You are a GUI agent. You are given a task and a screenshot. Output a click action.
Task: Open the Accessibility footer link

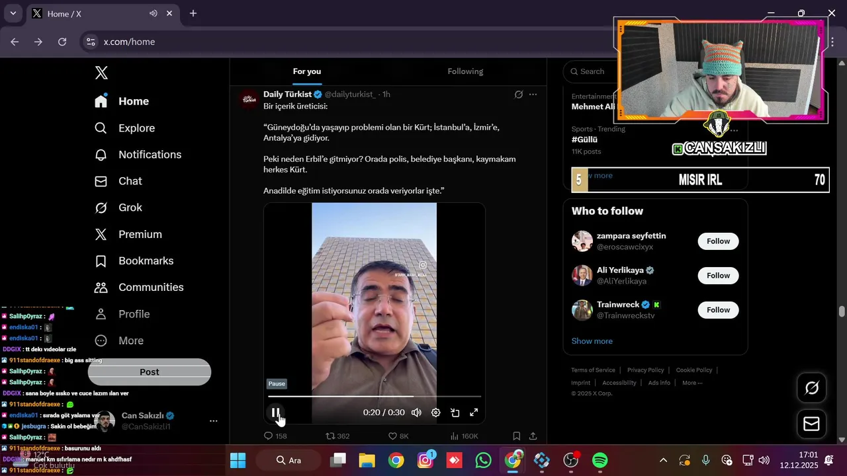coord(619,383)
